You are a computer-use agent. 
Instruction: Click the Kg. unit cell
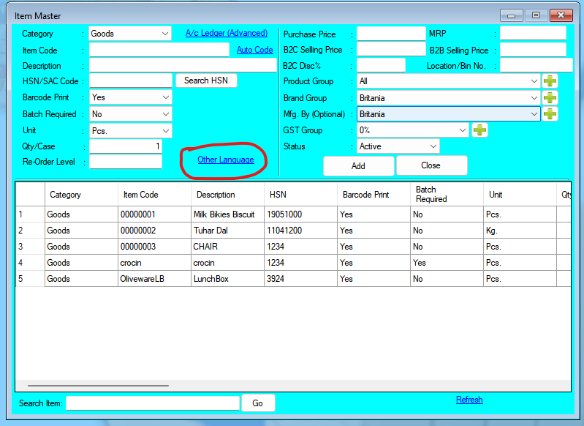[520, 231]
